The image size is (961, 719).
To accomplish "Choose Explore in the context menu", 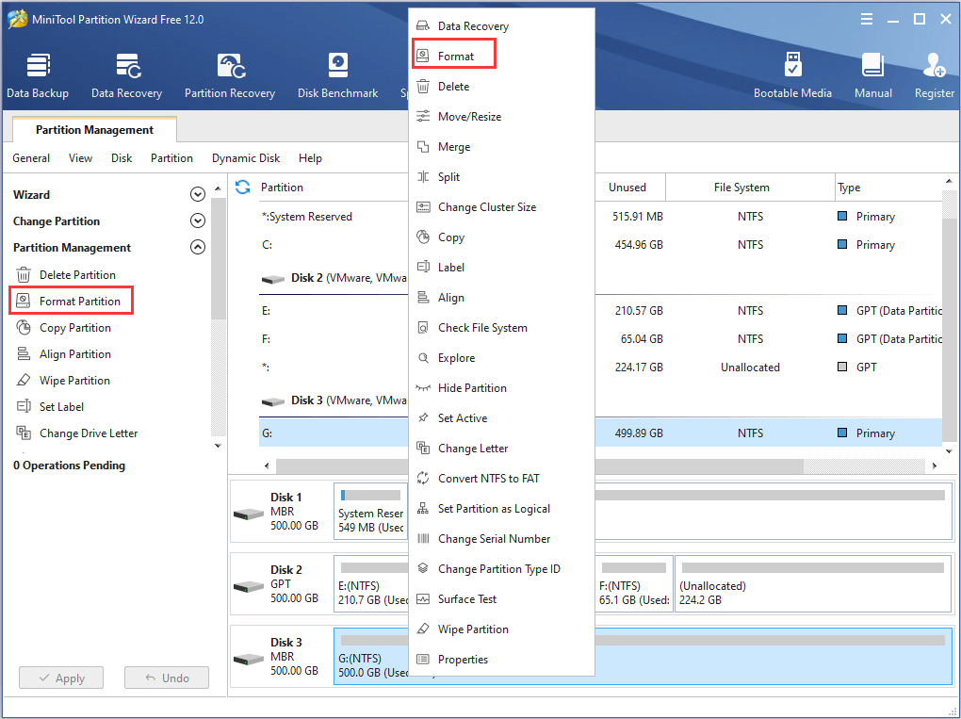I will coord(501,357).
